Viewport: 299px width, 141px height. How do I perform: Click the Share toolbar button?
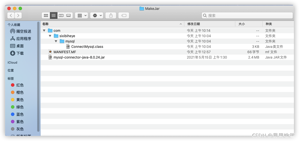click(x=111, y=15)
